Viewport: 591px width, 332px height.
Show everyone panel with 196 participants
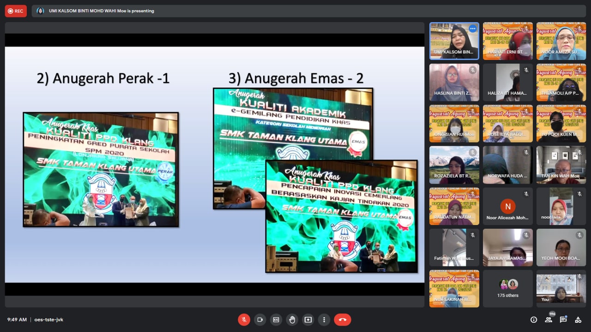click(x=549, y=319)
